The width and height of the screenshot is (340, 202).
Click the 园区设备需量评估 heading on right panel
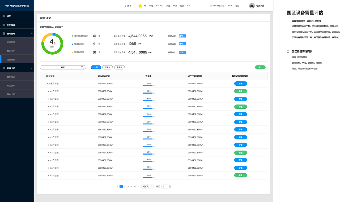[305, 12]
